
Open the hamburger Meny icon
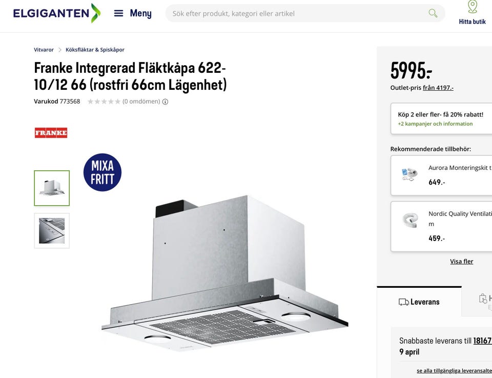tap(118, 13)
